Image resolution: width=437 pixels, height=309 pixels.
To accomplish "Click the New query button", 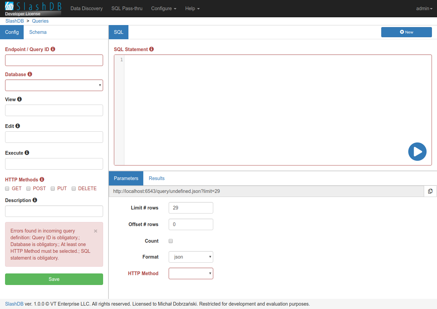I will [406, 32].
